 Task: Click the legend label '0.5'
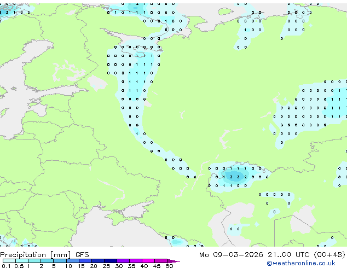19,266
